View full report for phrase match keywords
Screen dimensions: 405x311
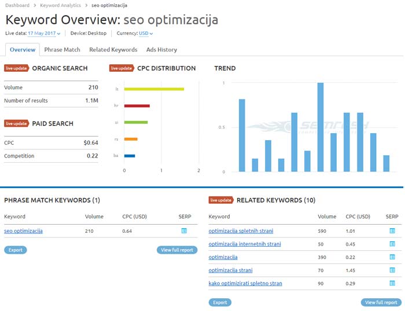coord(177,250)
